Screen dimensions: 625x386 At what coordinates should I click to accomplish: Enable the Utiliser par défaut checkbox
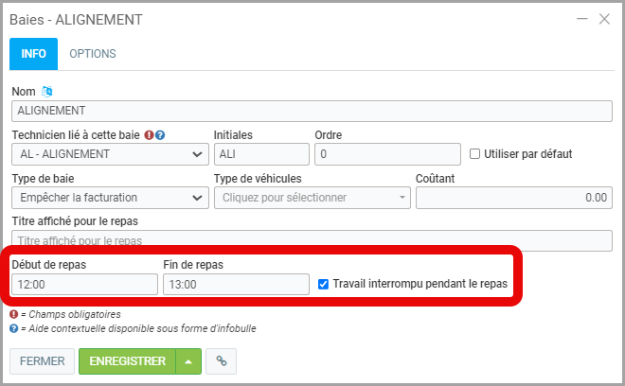pyautogui.click(x=475, y=153)
